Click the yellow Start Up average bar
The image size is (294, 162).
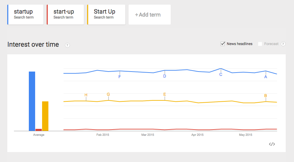tap(45, 116)
